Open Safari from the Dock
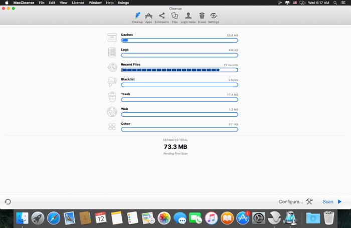Screen dimensions: 351x228 tap(54, 218)
